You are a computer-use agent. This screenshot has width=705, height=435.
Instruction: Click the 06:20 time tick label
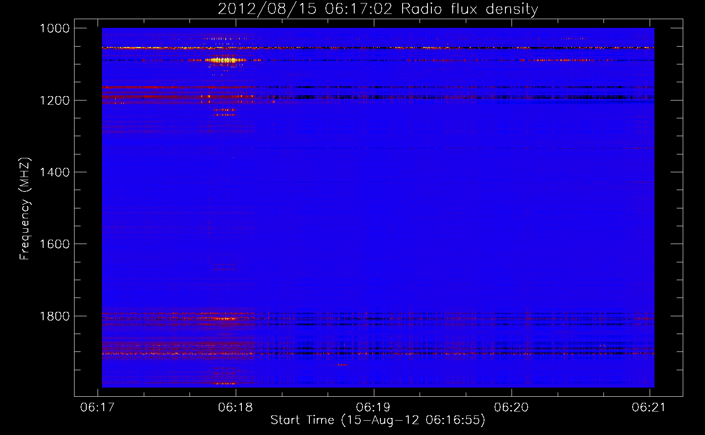click(x=512, y=407)
